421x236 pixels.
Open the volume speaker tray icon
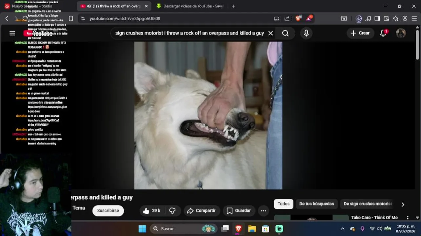[x=380, y=229]
